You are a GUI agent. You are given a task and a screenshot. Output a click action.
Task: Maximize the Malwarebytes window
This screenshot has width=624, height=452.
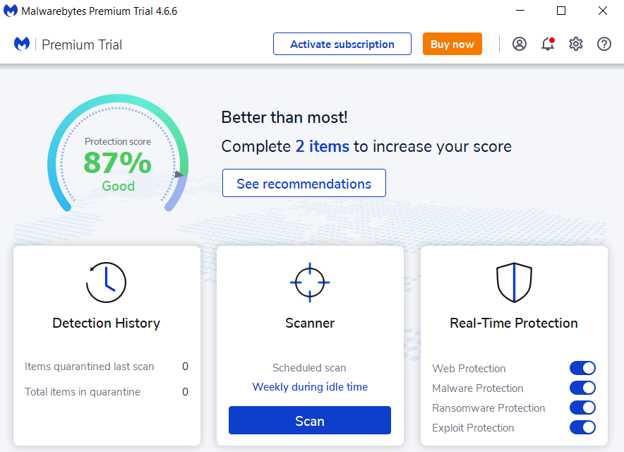(561, 11)
